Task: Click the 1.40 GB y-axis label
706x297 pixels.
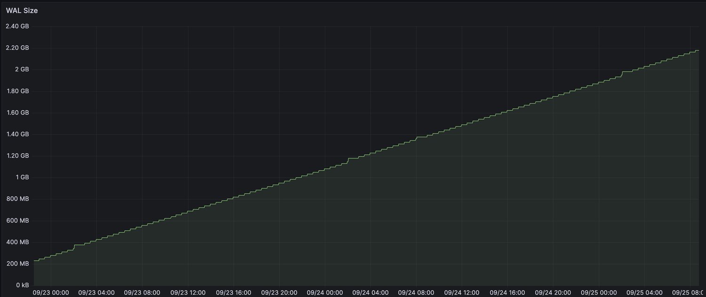Action: (x=18, y=134)
